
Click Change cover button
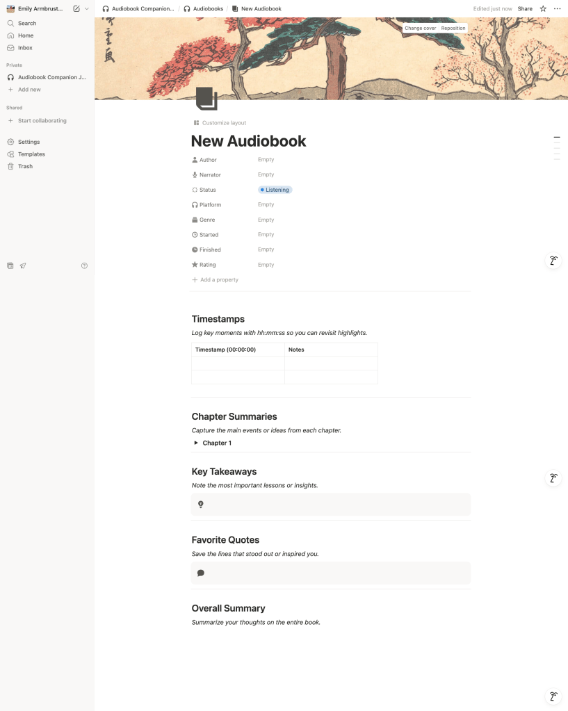point(420,28)
